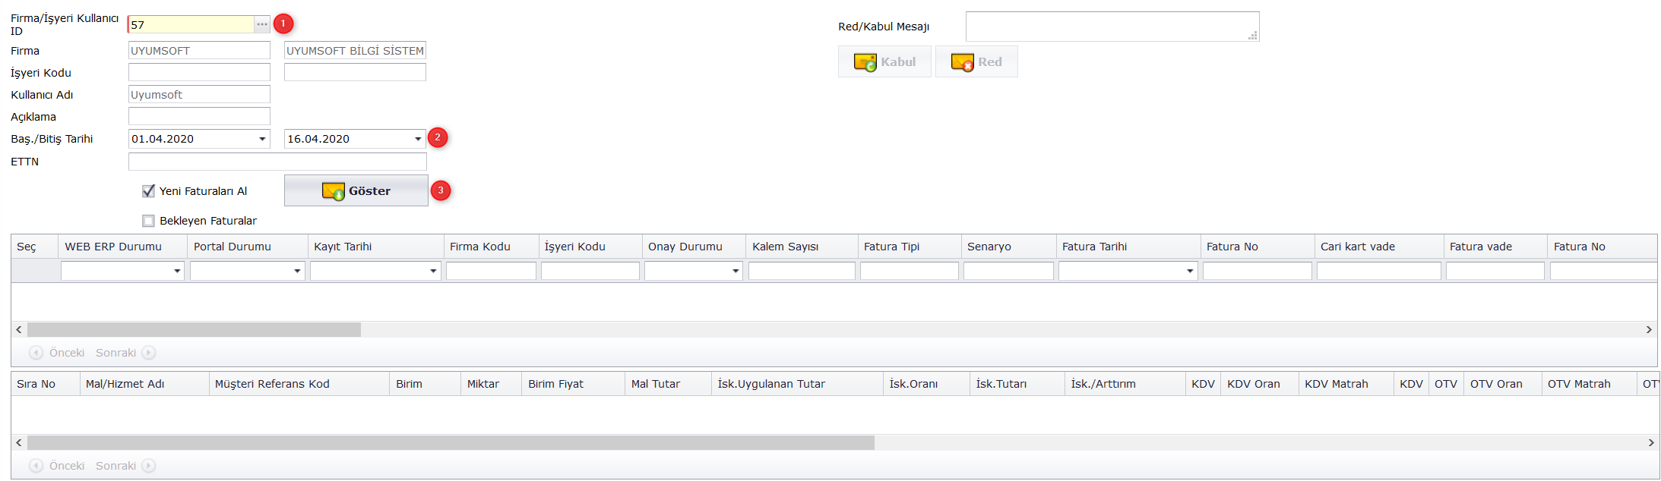
Task: Click the Göster envelope button
Action: coord(356,191)
